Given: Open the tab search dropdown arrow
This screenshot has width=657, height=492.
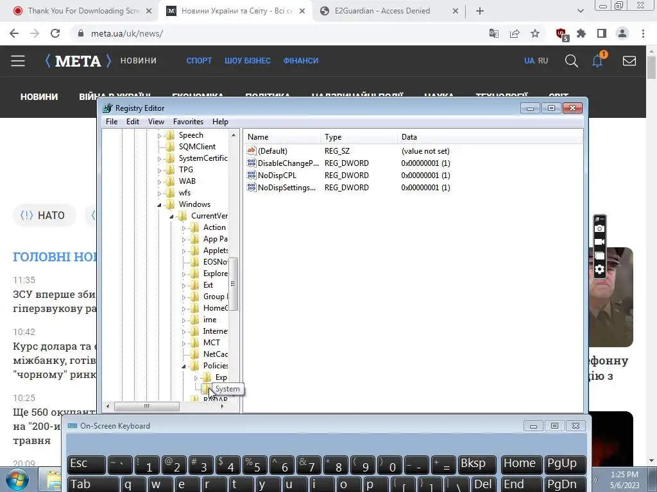Looking at the screenshot, I should click(580, 12).
